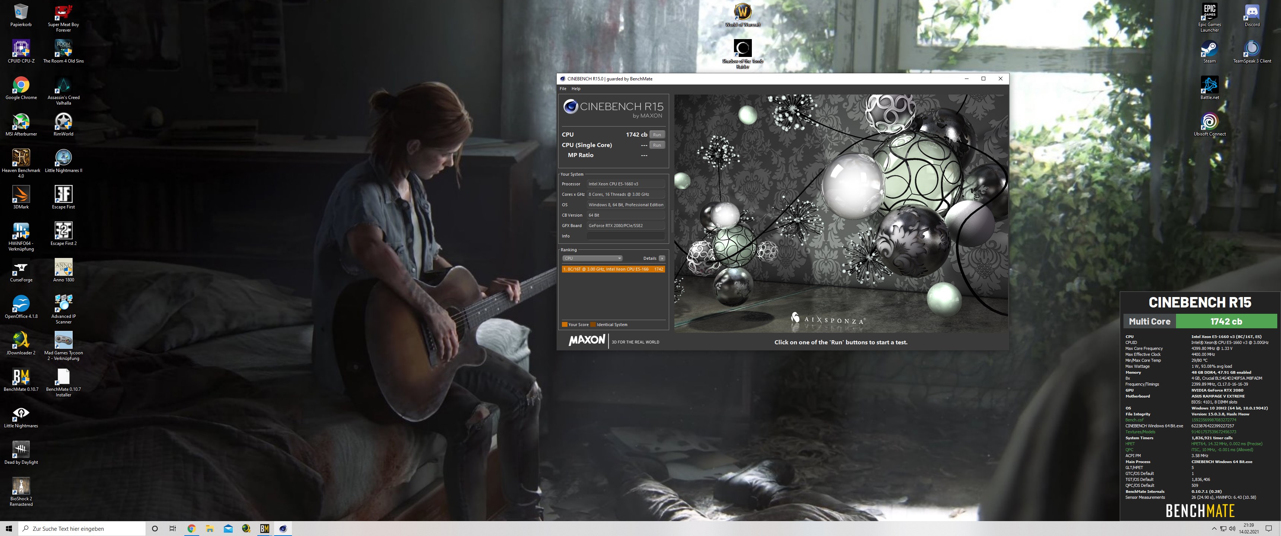Open Task View on the taskbar
The image size is (1281, 536).
[172, 529]
